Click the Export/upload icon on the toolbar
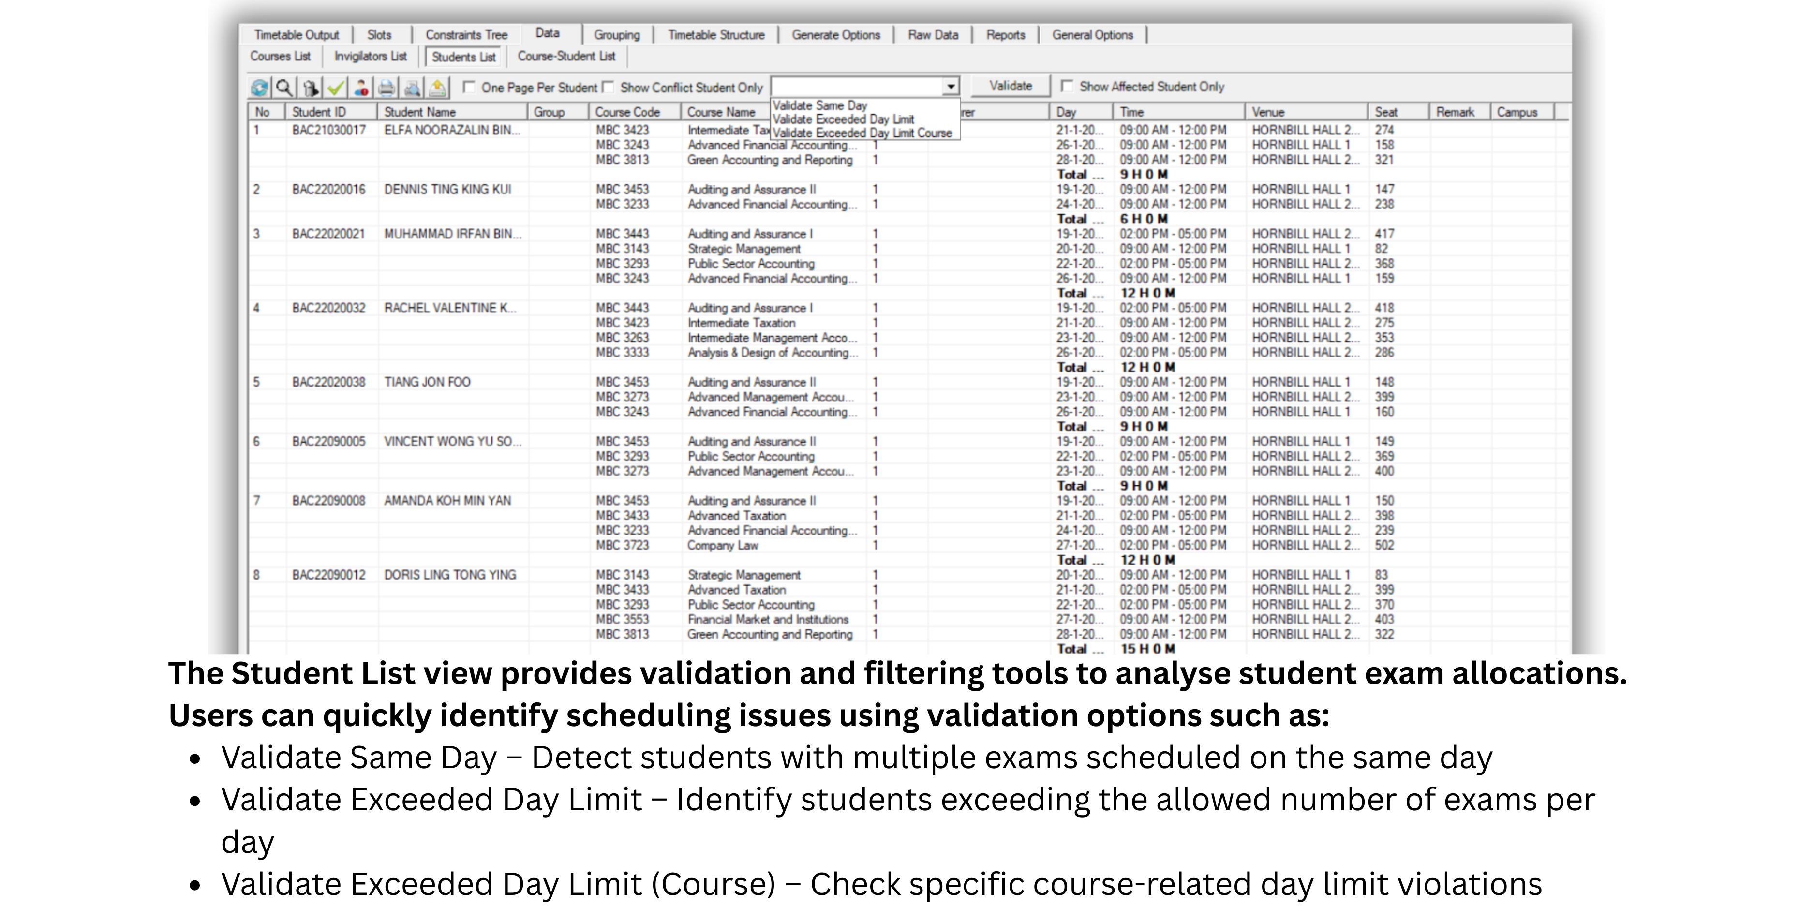This screenshot has height=907, width=1814. 437,89
